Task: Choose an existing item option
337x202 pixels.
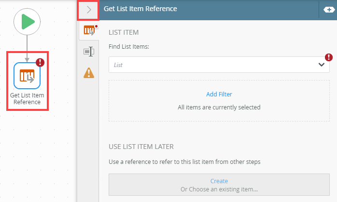Action: coord(219,189)
